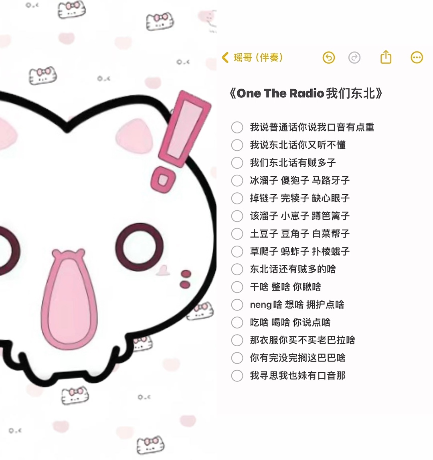
Task: Return to 瑶哥（伴奏）folder
Action: pyautogui.click(x=258, y=58)
